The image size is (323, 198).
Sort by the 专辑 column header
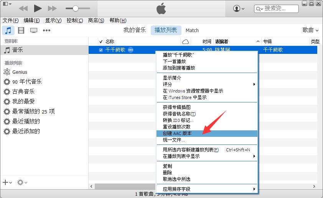285,42
